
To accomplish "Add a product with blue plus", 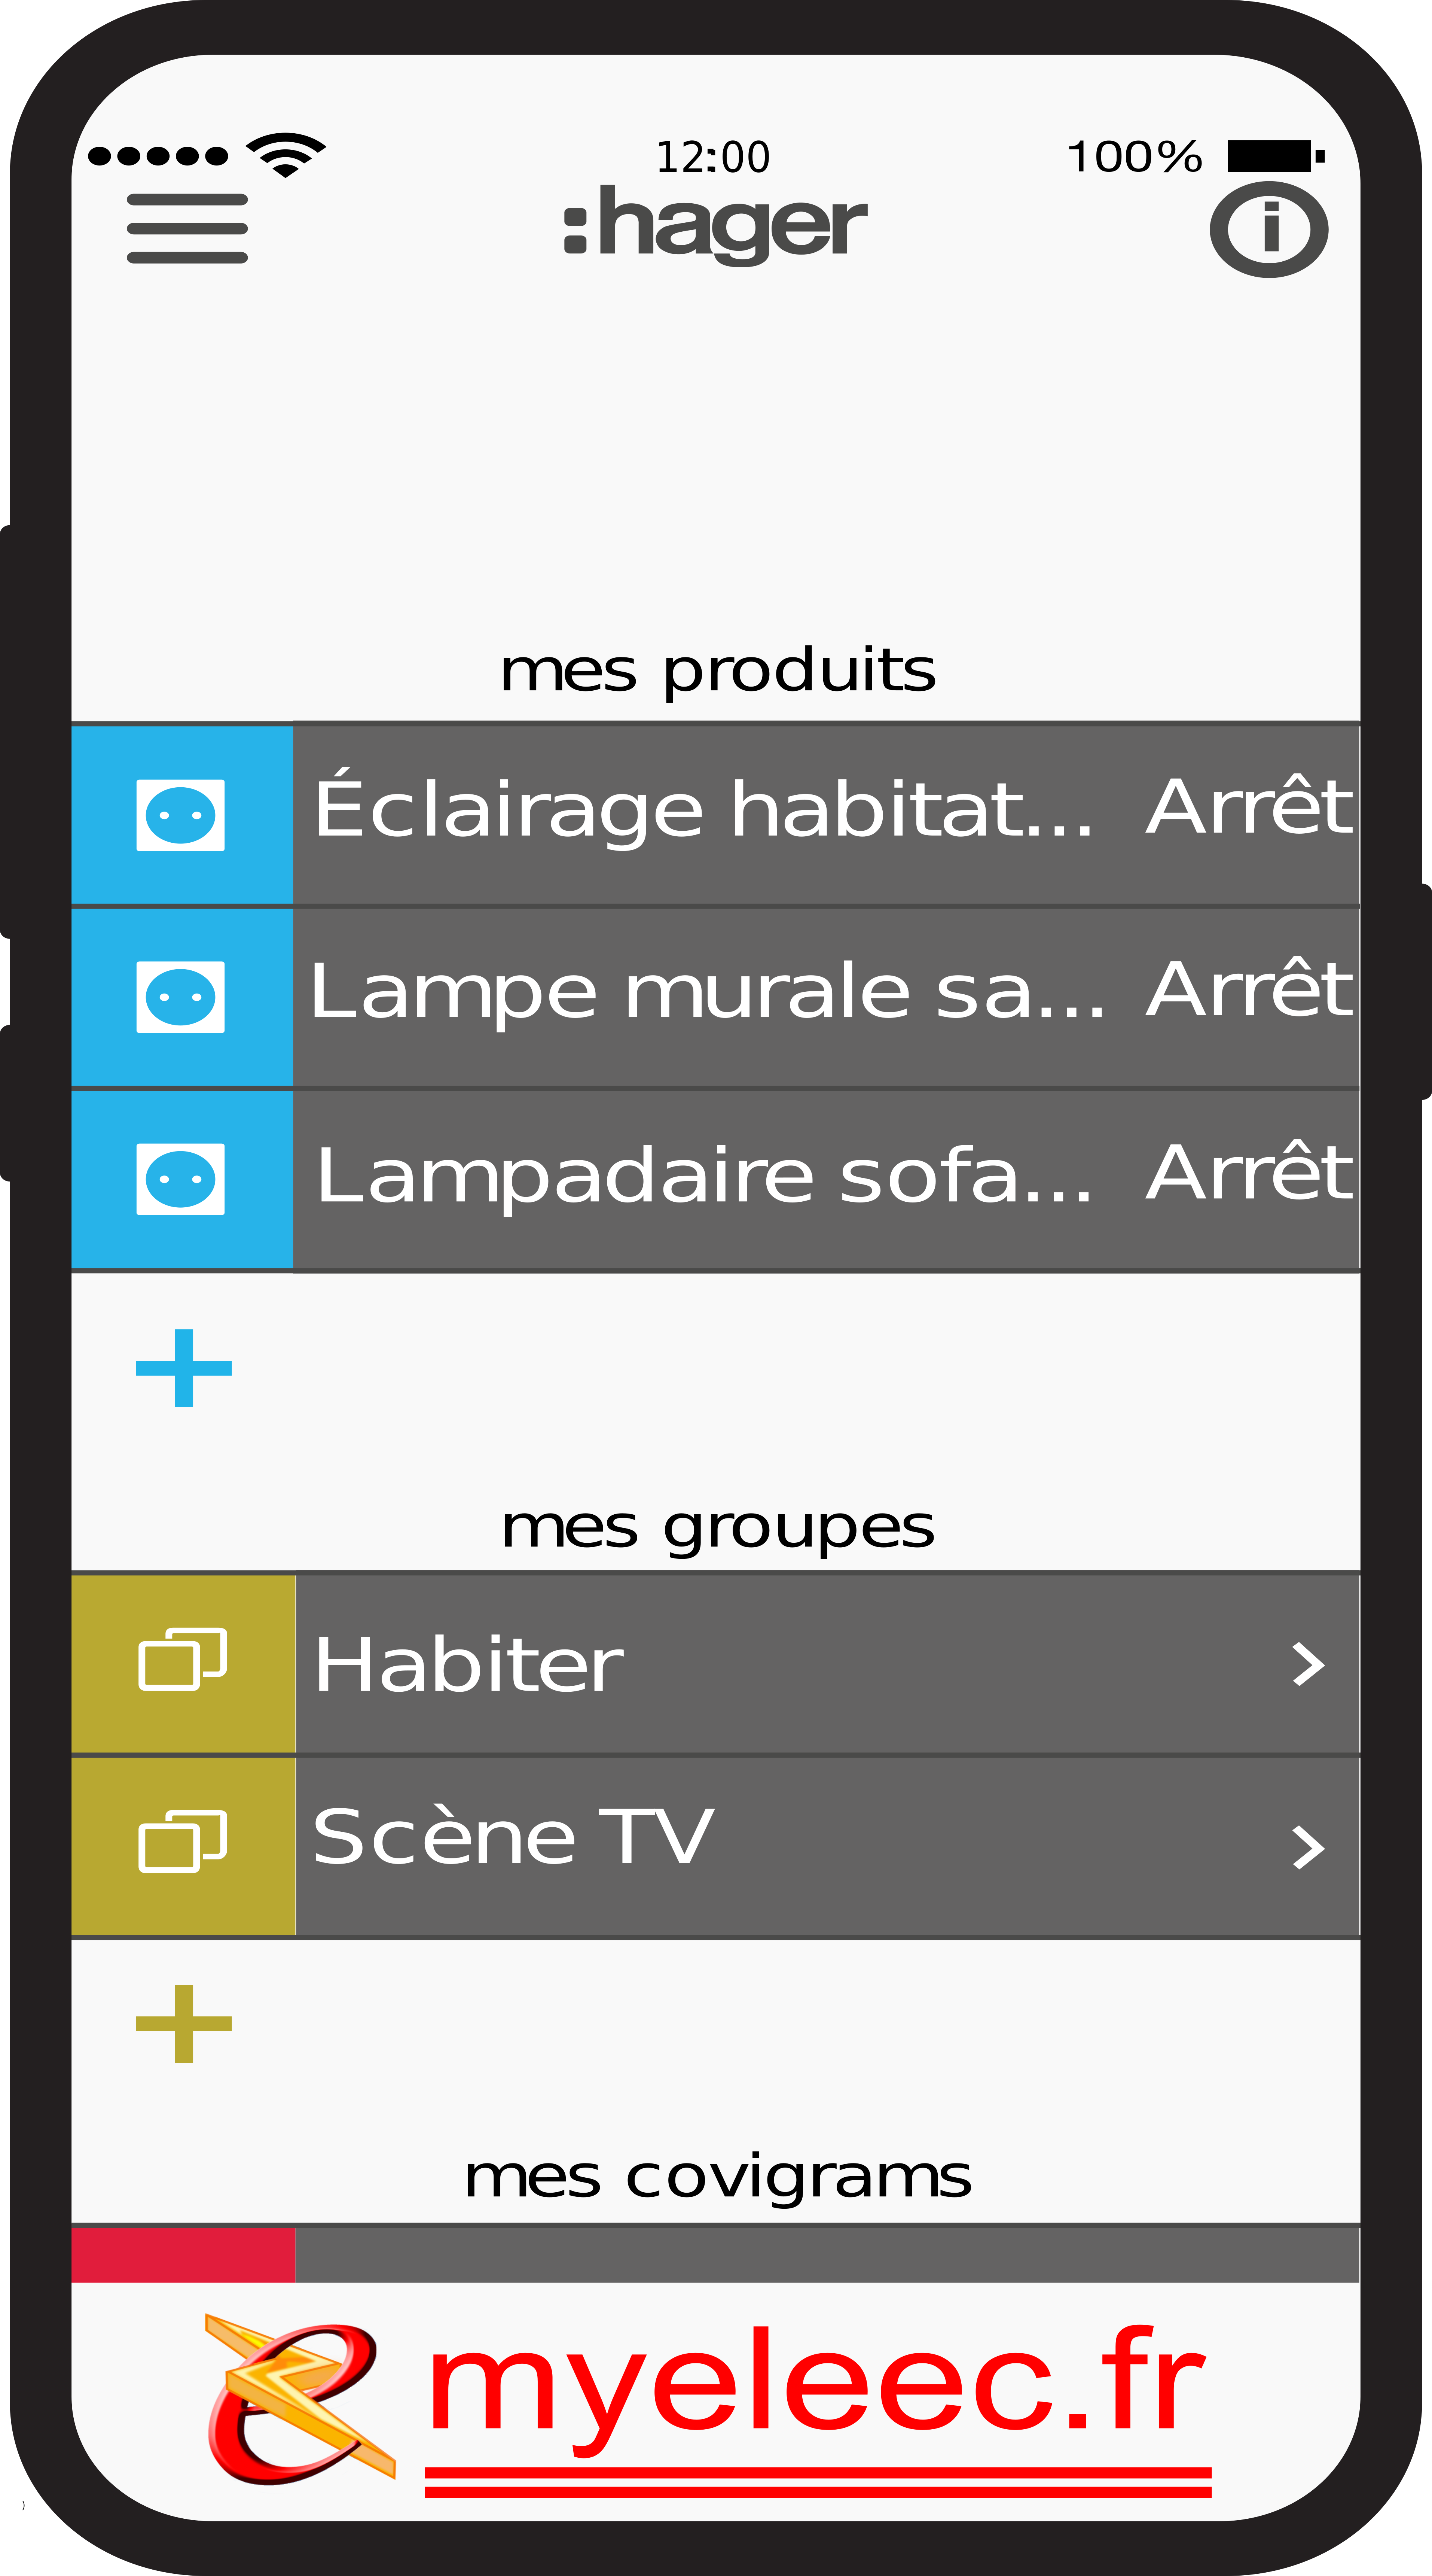I will pos(184,1368).
